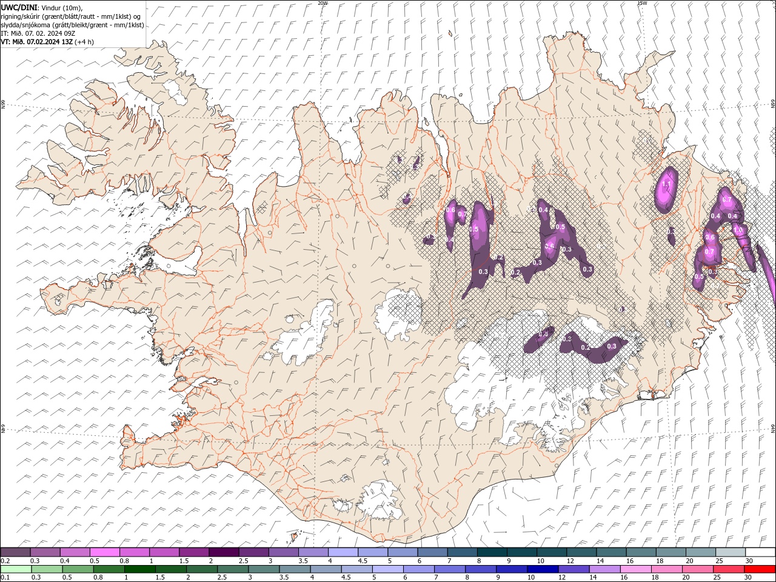Pick the pale mint green 0.1 swatch
The height and width of the screenshot is (582, 776).
pos(16,569)
